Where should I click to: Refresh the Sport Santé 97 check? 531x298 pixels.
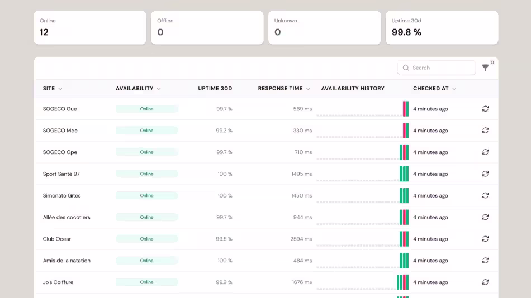(485, 174)
